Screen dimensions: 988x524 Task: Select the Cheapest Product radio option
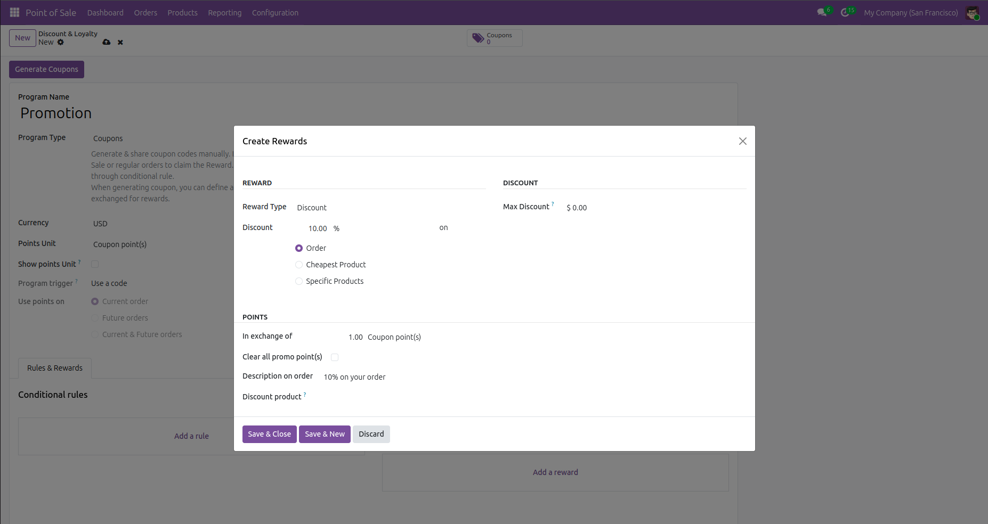(x=299, y=265)
